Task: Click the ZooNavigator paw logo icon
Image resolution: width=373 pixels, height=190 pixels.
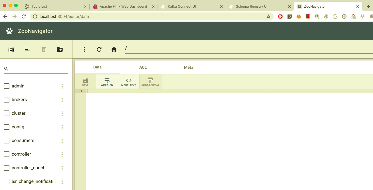Action: [x=9, y=31]
